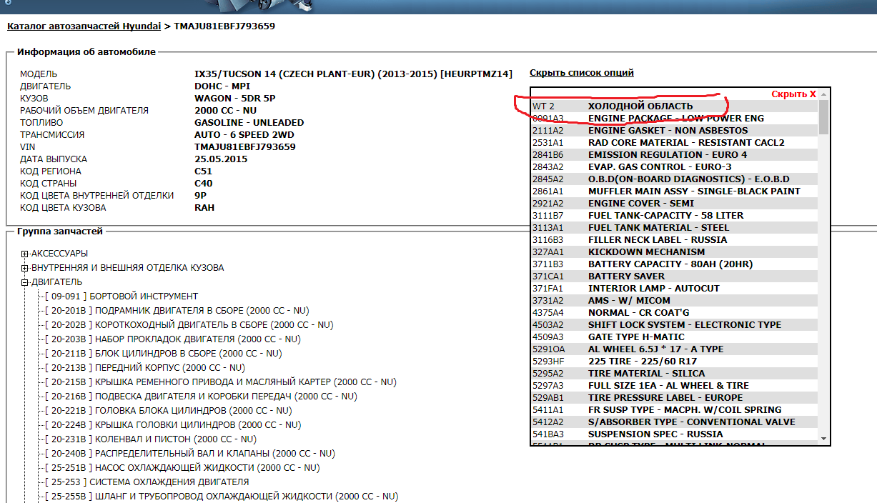Image resolution: width=877 pixels, height=503 pixels.
Task: Click the options list scrollbar up arrow
Action: 823,94
